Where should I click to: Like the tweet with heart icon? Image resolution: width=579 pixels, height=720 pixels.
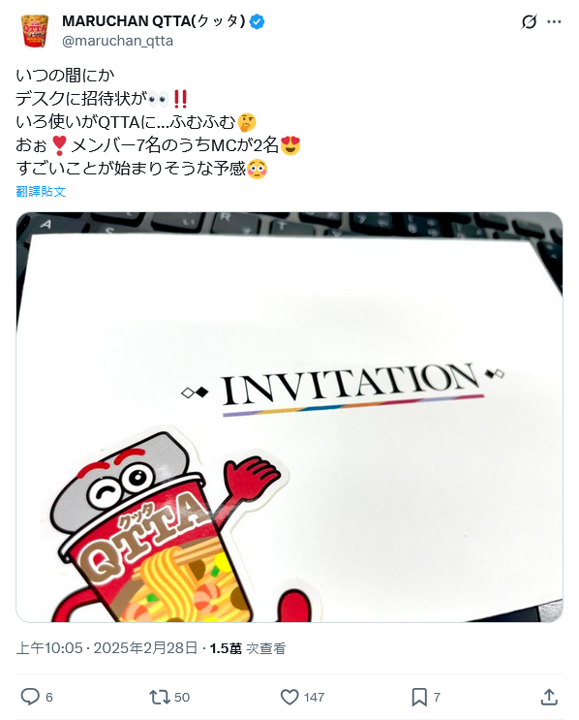click(289, 697)
